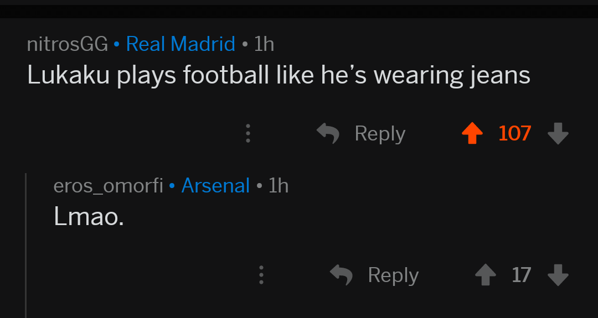This screenshot has width=598, height=318.
Task: Click the Real Madrid flair
Action: [181, 44]
